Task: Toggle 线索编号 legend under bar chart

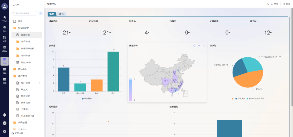Action: (87, 99)
